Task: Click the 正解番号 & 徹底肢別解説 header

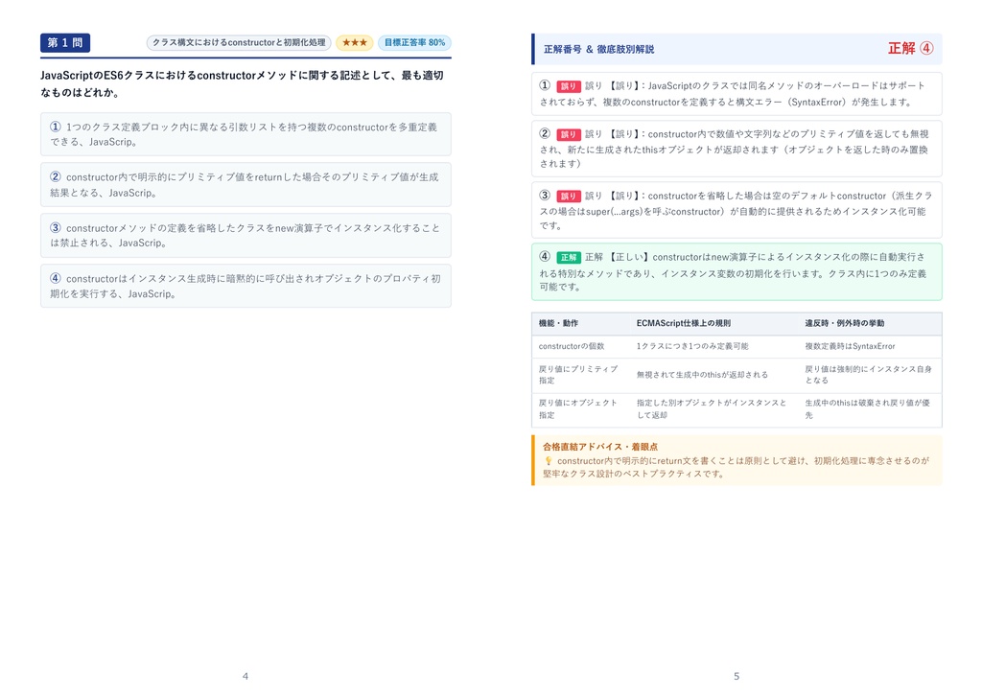Action: click(598, 49)
